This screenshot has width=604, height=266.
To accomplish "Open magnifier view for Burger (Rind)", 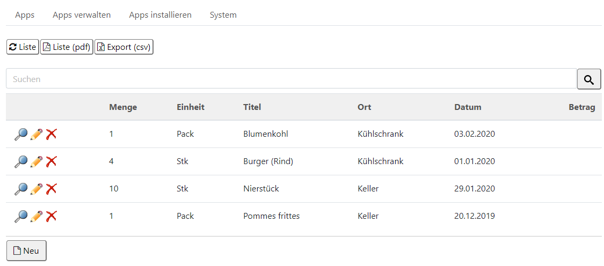I will click(x=21, y=161).
